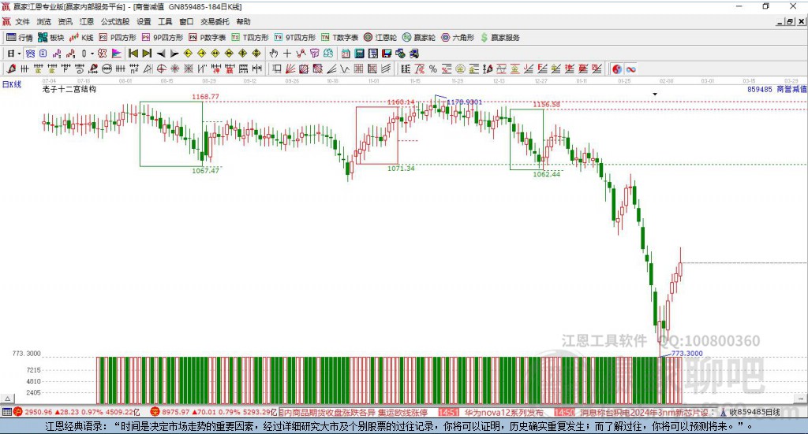Screen dimensions: 808x434
Task: Open the 六角形 hexagon tool
Action: [x=458, y=38]
